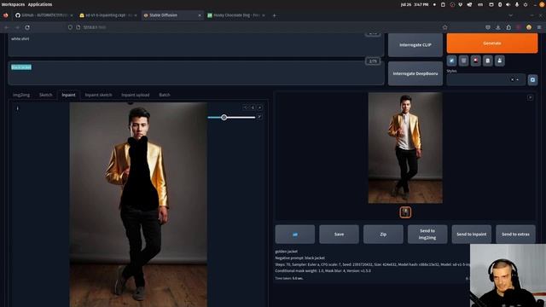Open a new browser tab with the plus

275,15
